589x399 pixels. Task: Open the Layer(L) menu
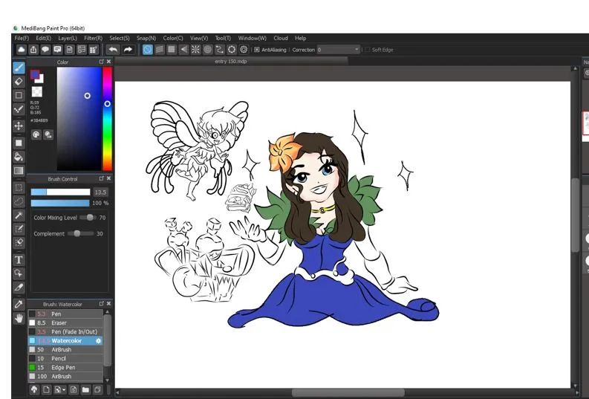click(x=68, y=38)
